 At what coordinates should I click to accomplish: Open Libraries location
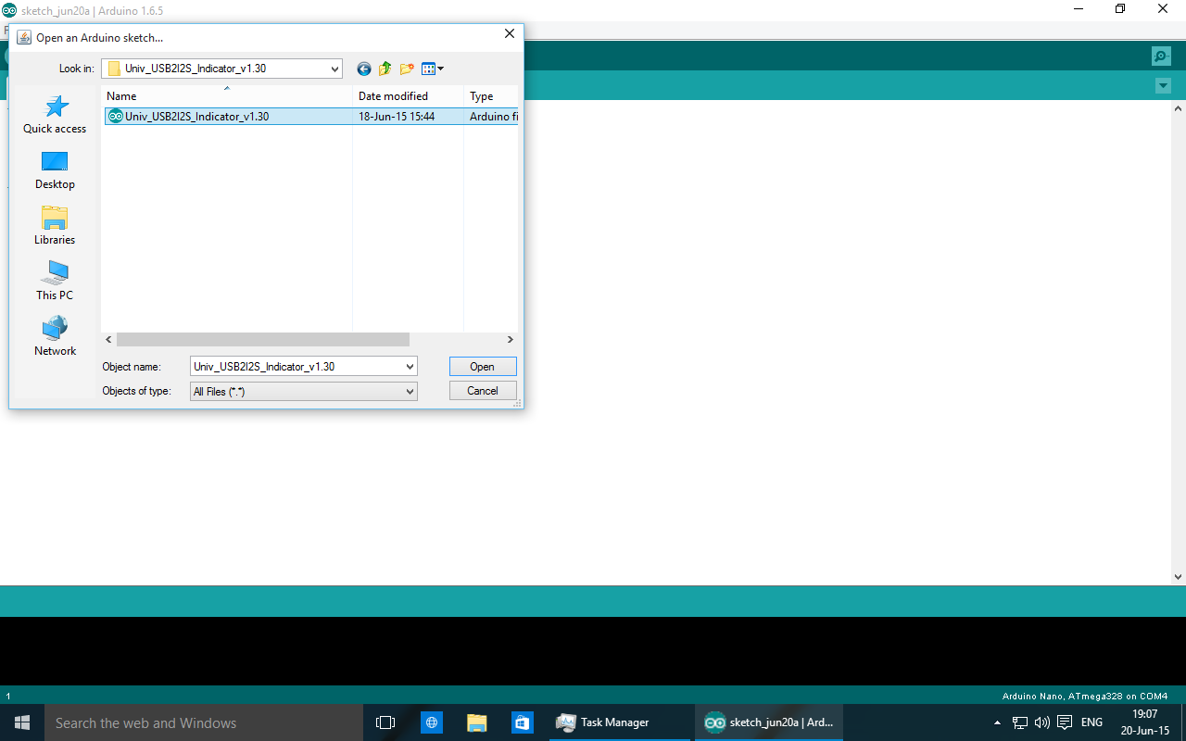click(x=55, y=226)
